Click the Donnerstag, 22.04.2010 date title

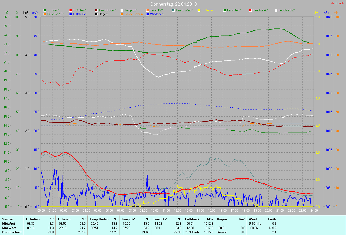173,4
